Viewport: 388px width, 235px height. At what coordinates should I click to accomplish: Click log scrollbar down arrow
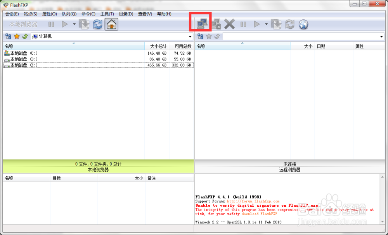[383, 222]
